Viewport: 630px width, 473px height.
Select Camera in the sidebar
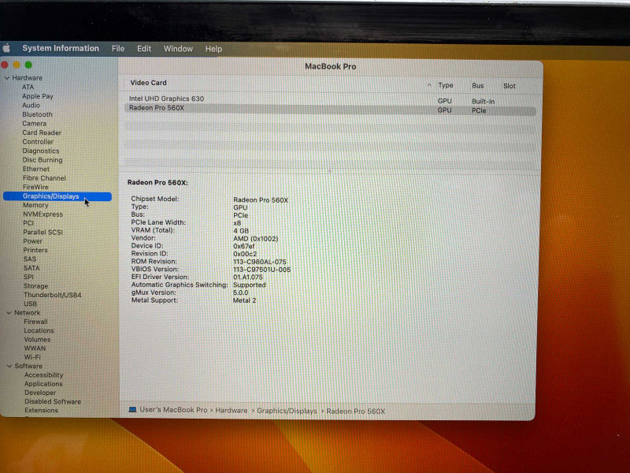35,124
